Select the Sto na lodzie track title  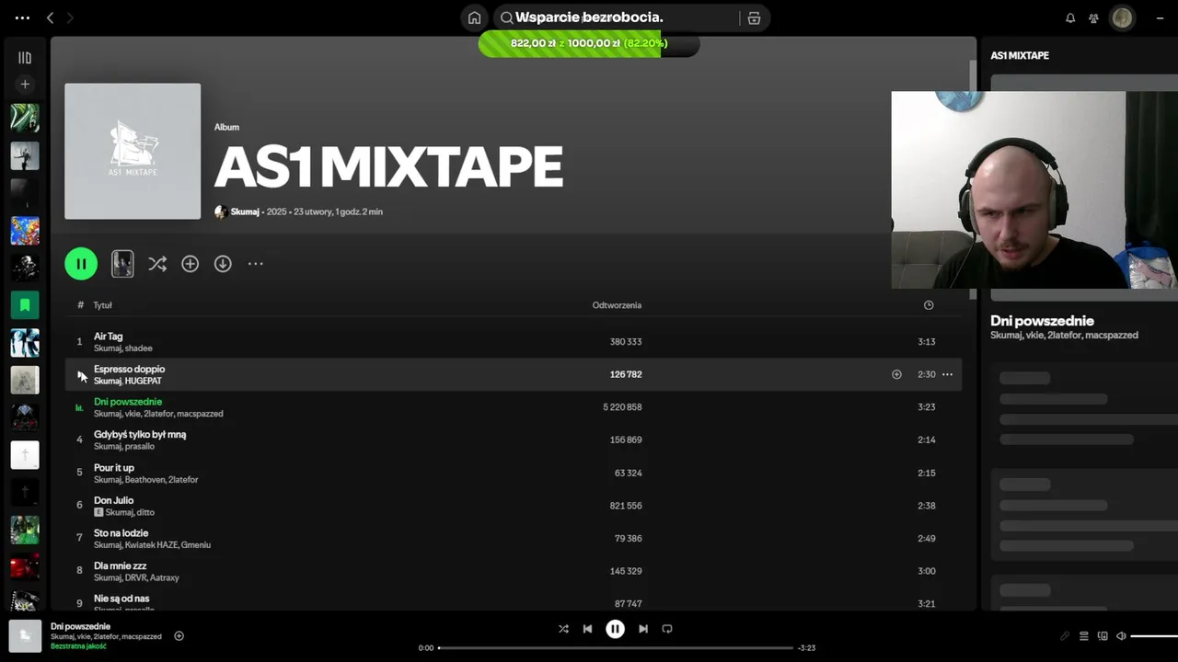pyautogui.click(x=121, y=533)
